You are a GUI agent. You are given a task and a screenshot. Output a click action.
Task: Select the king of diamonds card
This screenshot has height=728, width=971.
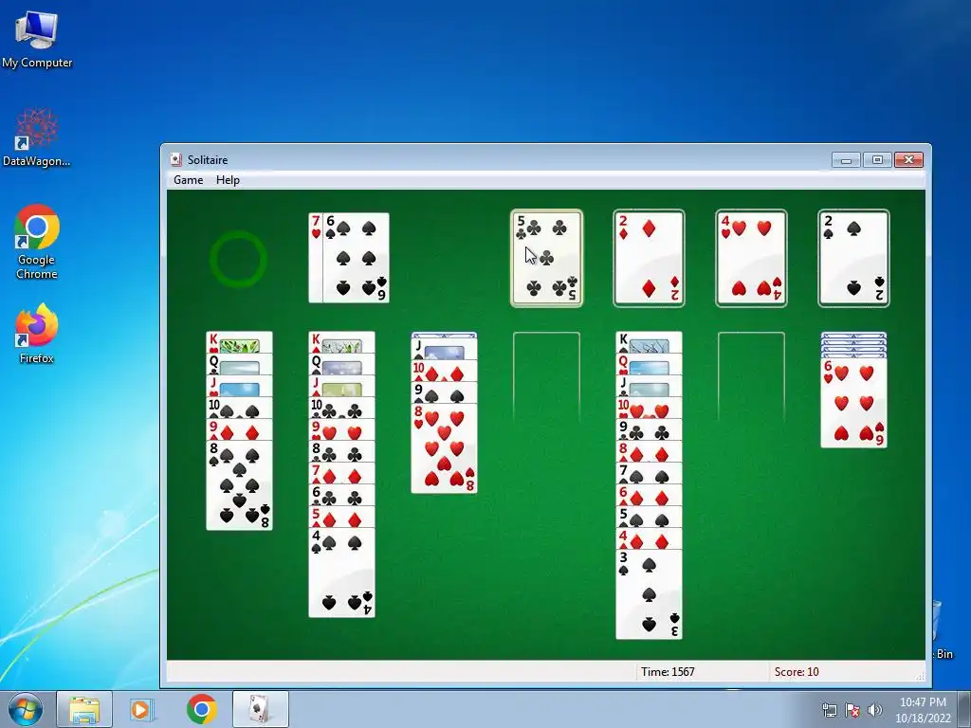tap(341, 342)
